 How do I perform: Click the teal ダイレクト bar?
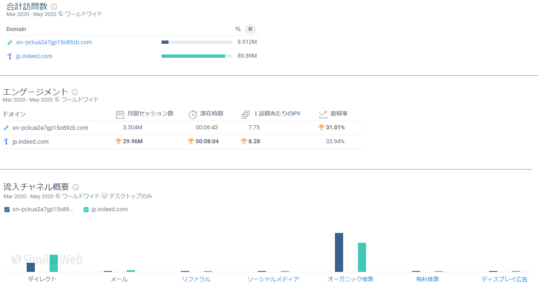click(x=54, y=263)
